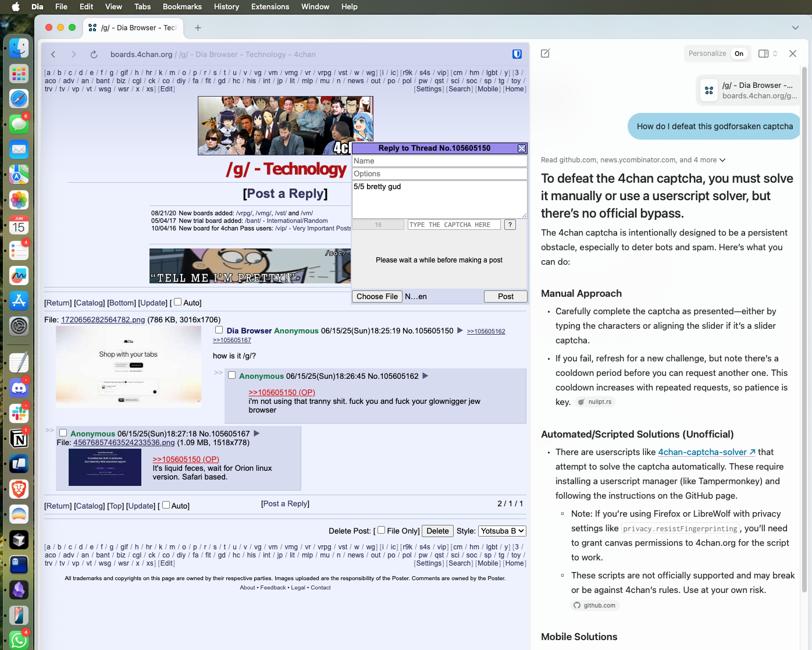Open the tab list chevron

pyautogui.click(x=795, y=28)
